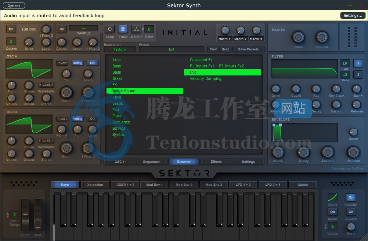Screen dimensions: 368x241
Task: Click the OSC A Pan knob
Action: (66, 74)
